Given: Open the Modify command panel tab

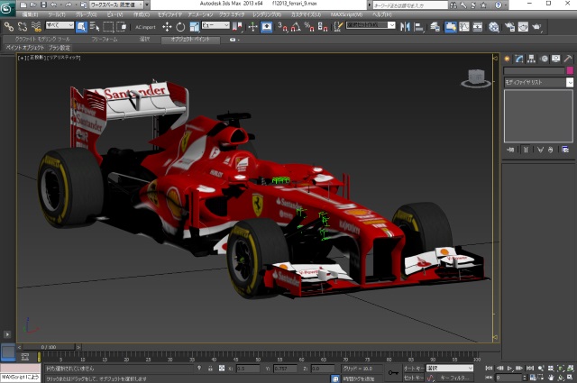Looking at the screenshot, I should [519, 59].
